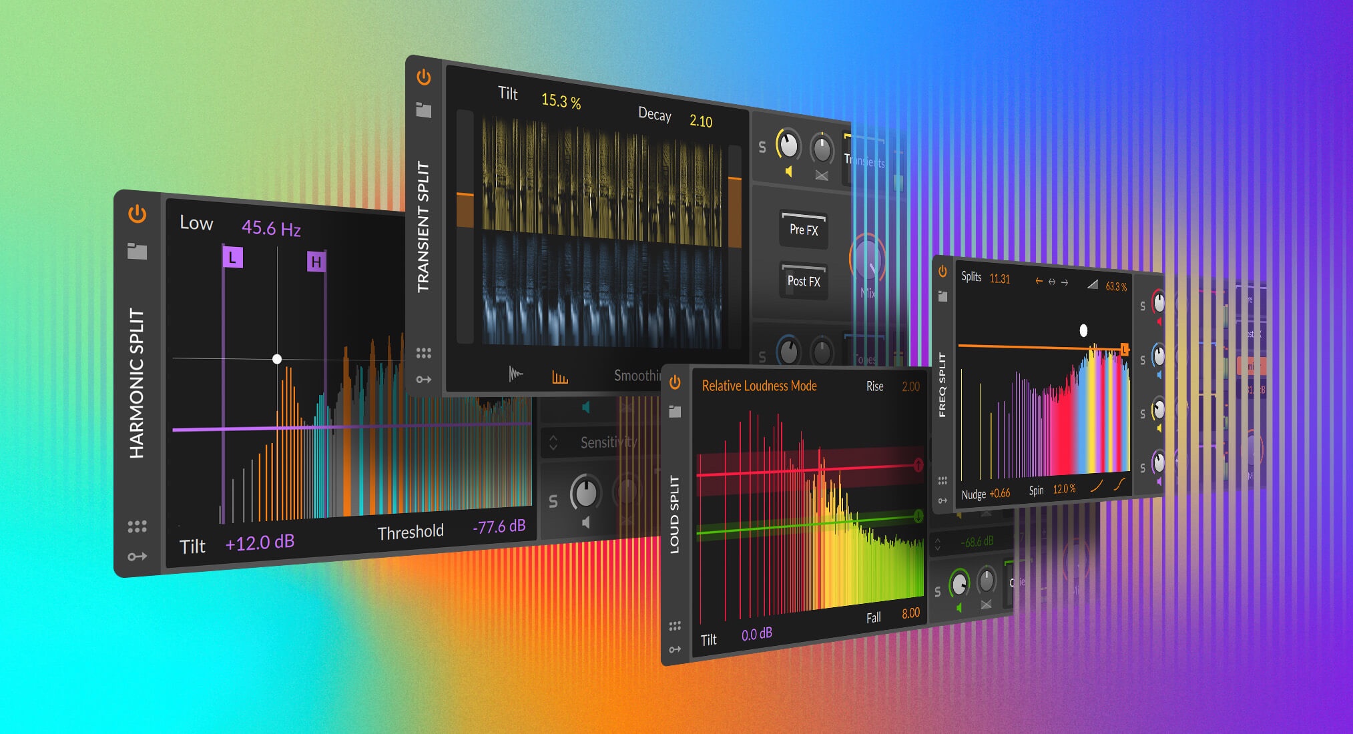1353x734 pixels.
Task: Click the stepper arrows beside -68.6 dB
Action: [938, 544]
